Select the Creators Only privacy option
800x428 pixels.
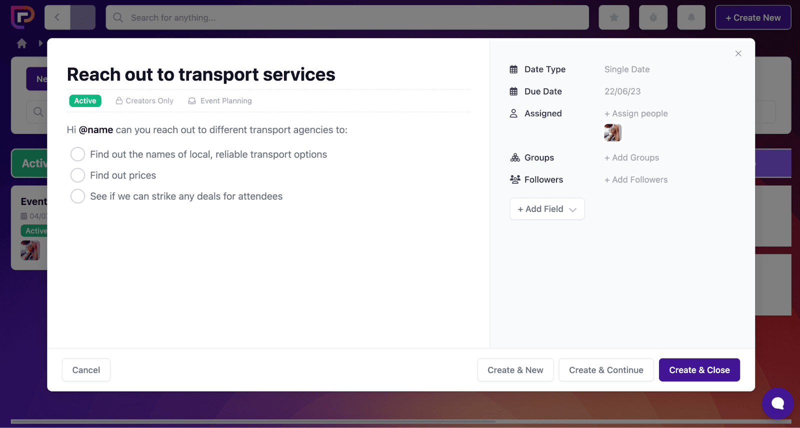click(145, 101)
